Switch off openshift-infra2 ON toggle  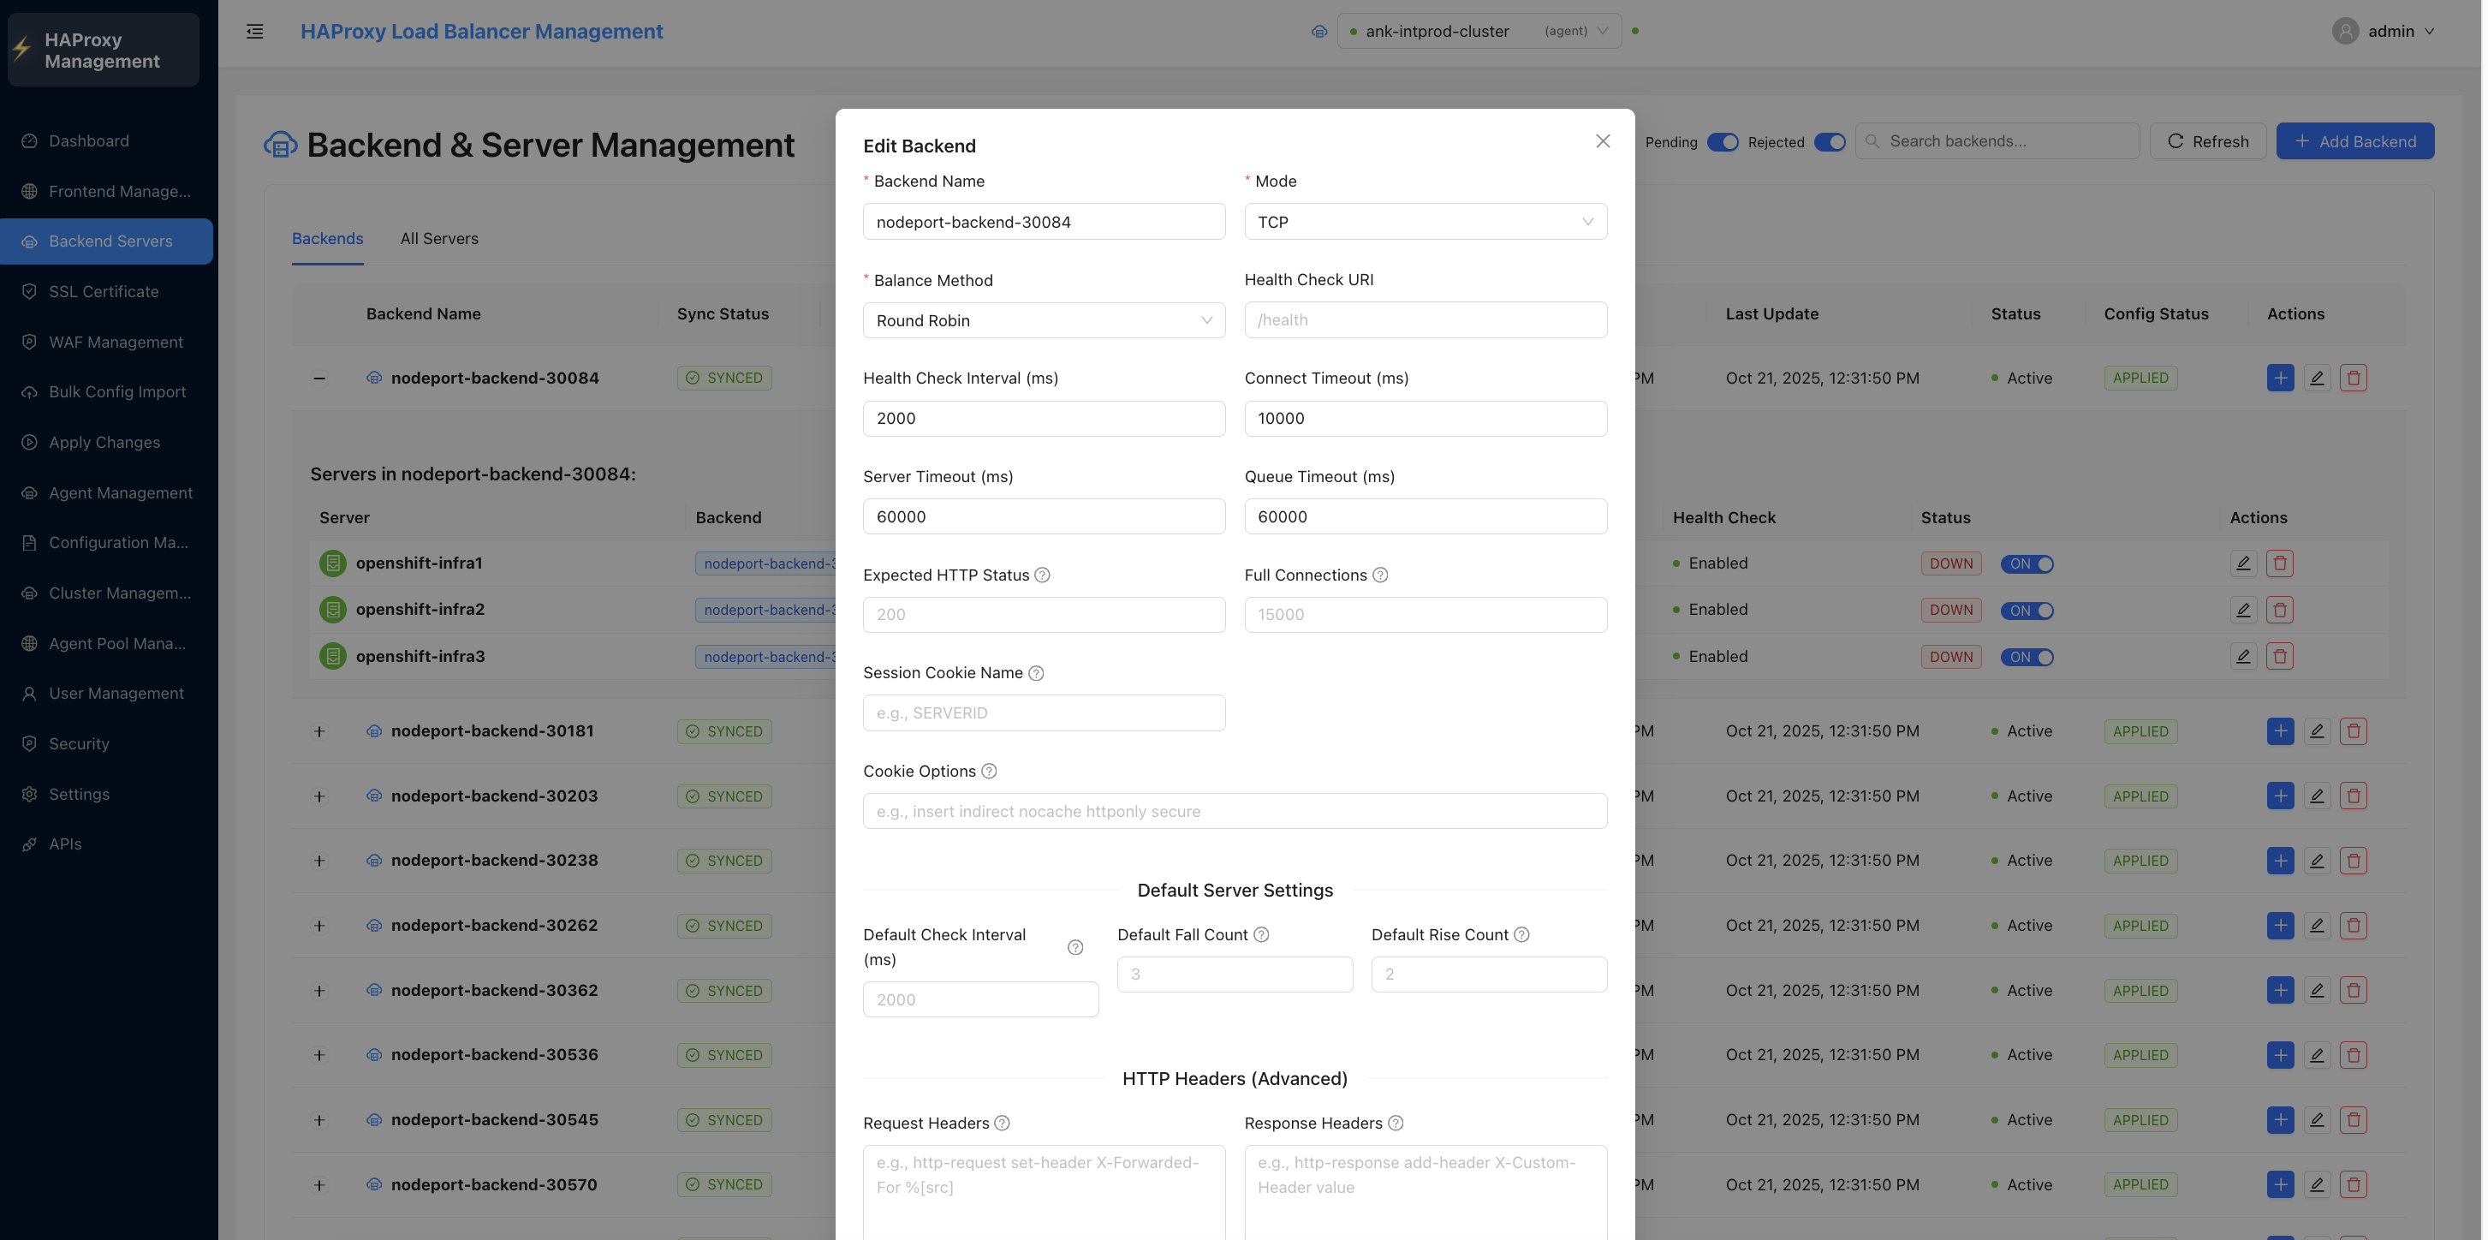click(2027, 611)
